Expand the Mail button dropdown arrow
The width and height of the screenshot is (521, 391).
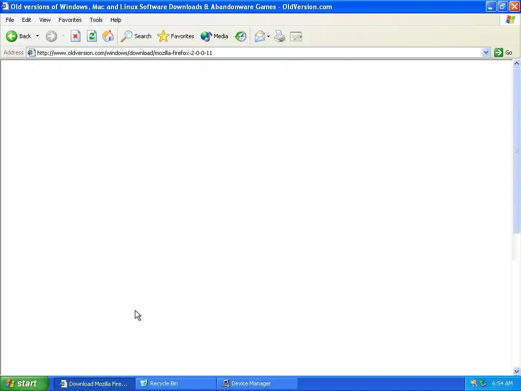click(x=268, y=36)
